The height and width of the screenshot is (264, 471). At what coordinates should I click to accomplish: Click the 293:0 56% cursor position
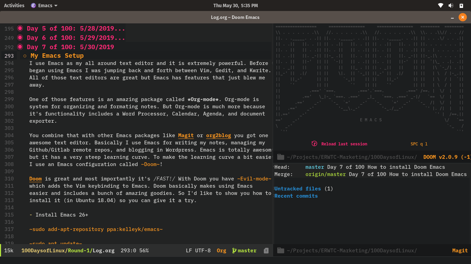click(x=134, y=251)
